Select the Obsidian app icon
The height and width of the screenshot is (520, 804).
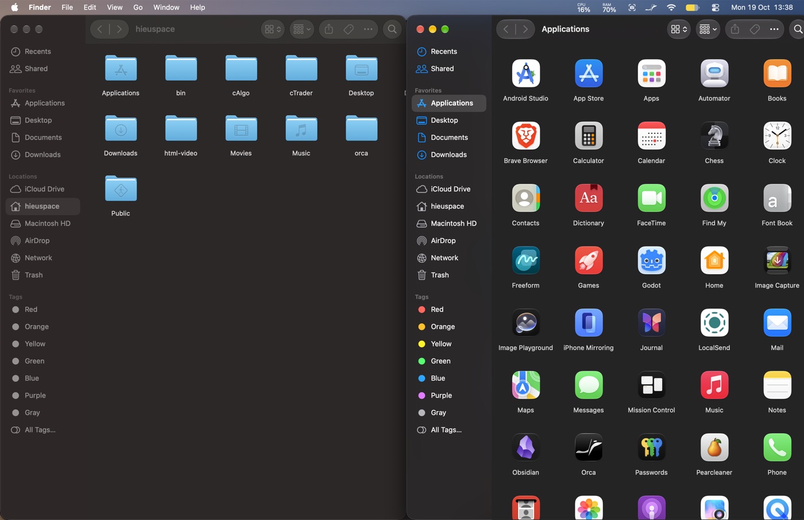click(x=525, y=448)
